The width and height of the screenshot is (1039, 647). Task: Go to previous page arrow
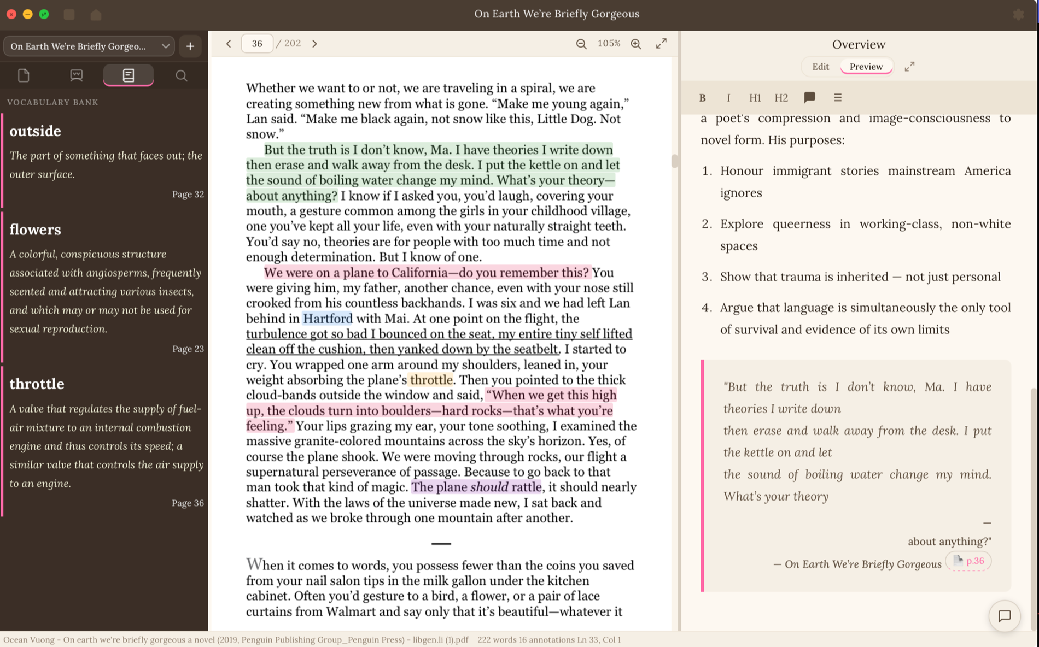coord(229,44)
